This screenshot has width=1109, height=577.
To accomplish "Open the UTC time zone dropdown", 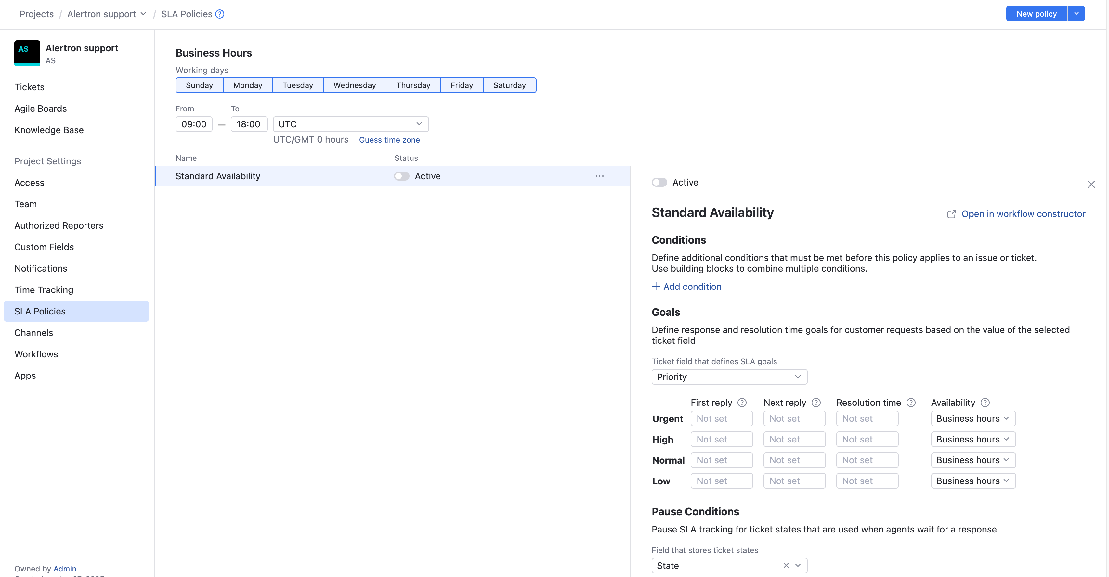I will pos(350,124).
